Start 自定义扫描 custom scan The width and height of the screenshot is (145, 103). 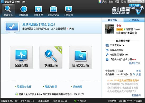pyautogui.click(x=80, y=57)
